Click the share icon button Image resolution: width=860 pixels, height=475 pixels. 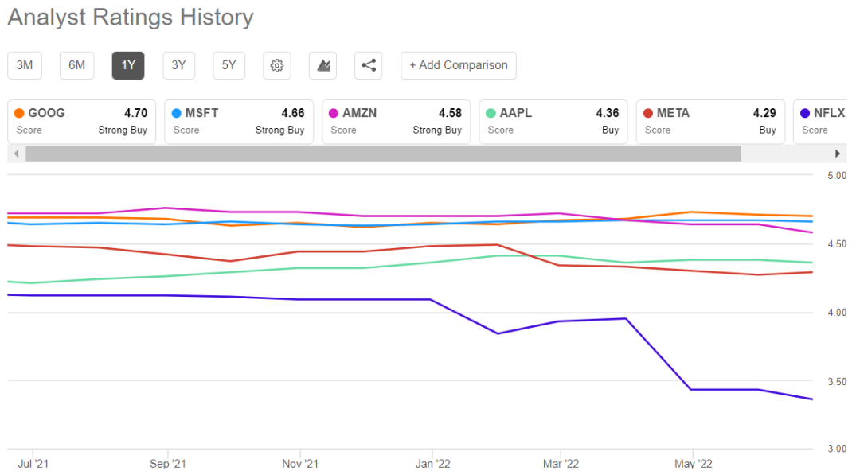369,65
